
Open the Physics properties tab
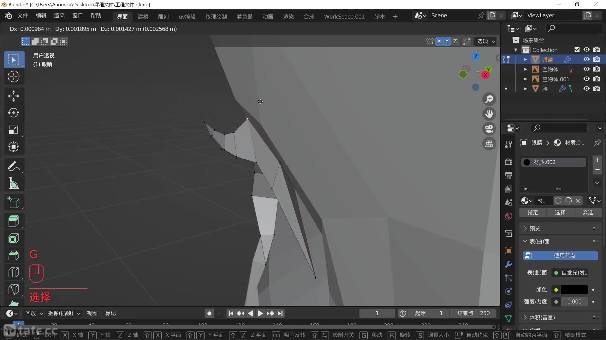tap(508, 291)
